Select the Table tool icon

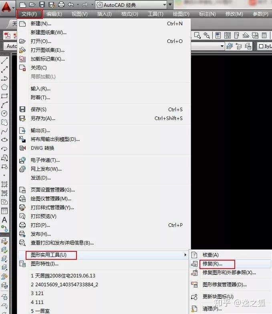coord(4,211)
